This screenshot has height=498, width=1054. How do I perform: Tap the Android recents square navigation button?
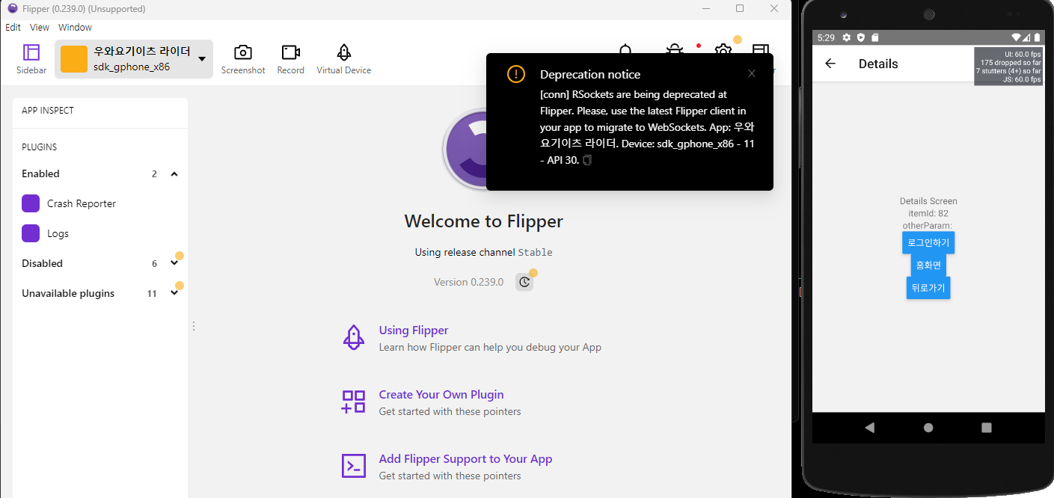pos(987,428)
